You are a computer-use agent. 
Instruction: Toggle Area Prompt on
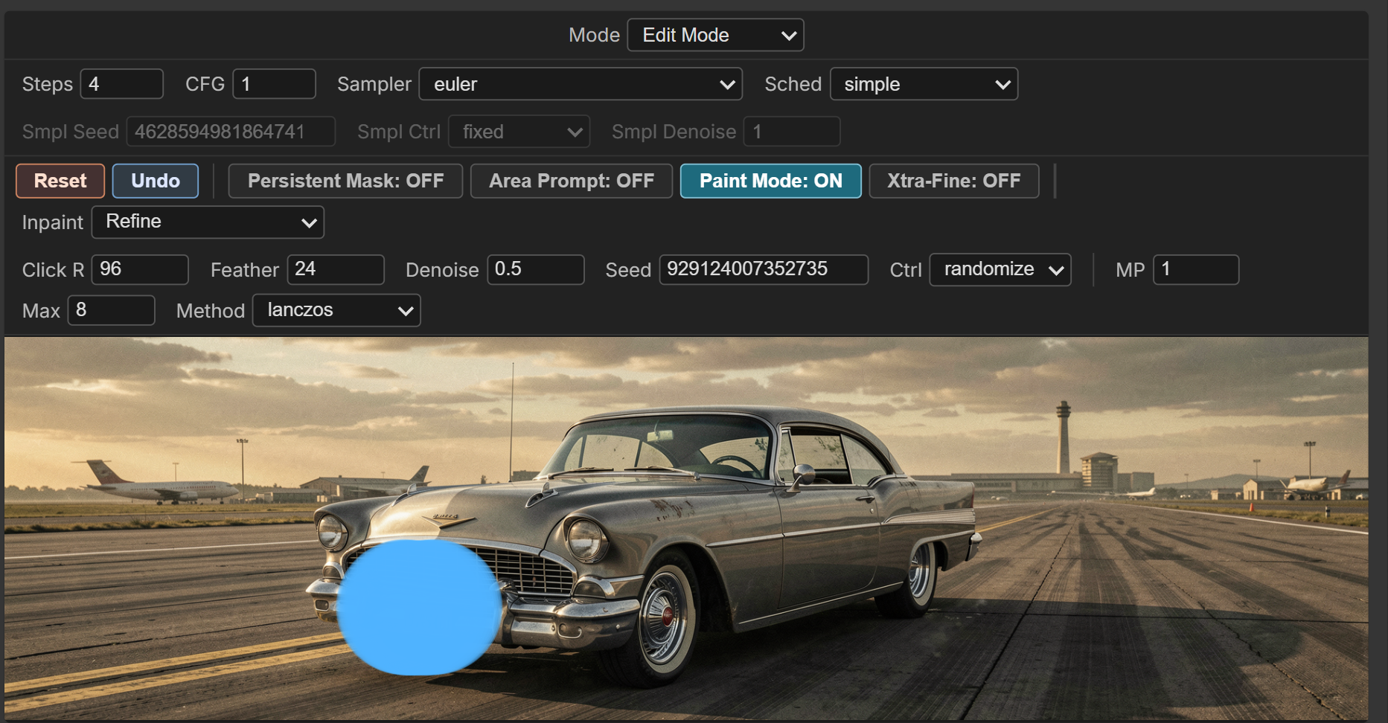[572, 181]
